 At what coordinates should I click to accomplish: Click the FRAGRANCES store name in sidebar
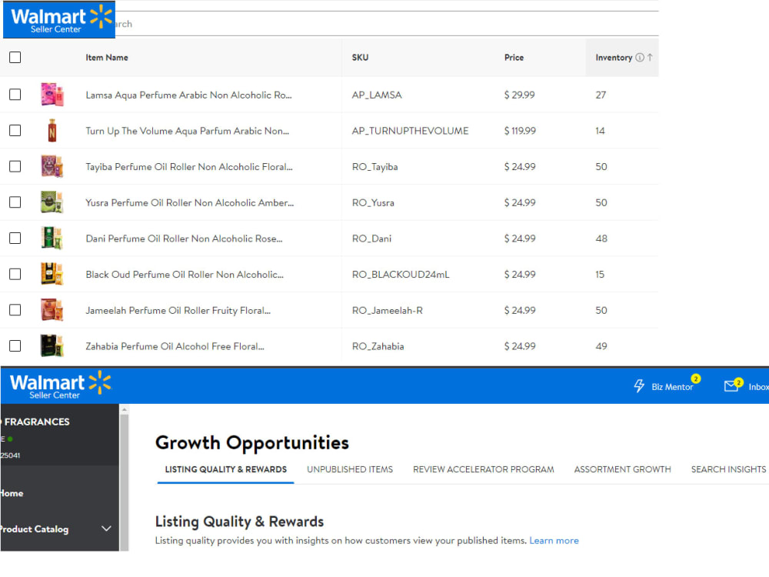[36, 422]
